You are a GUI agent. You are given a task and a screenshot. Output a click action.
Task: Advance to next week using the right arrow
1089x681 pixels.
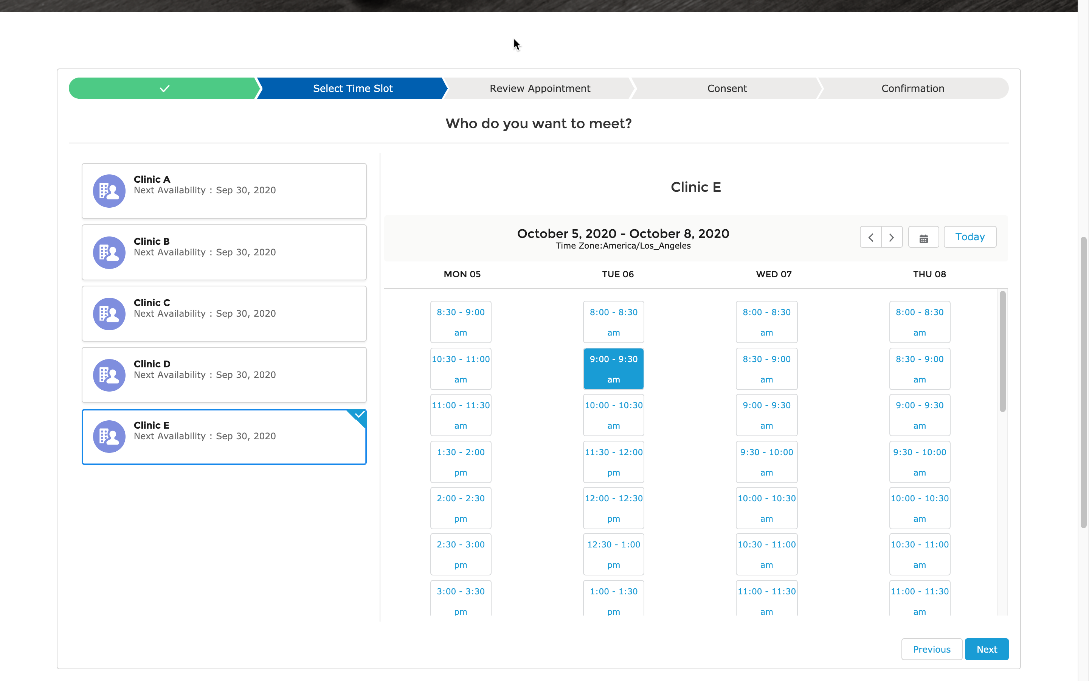[892, 236]
